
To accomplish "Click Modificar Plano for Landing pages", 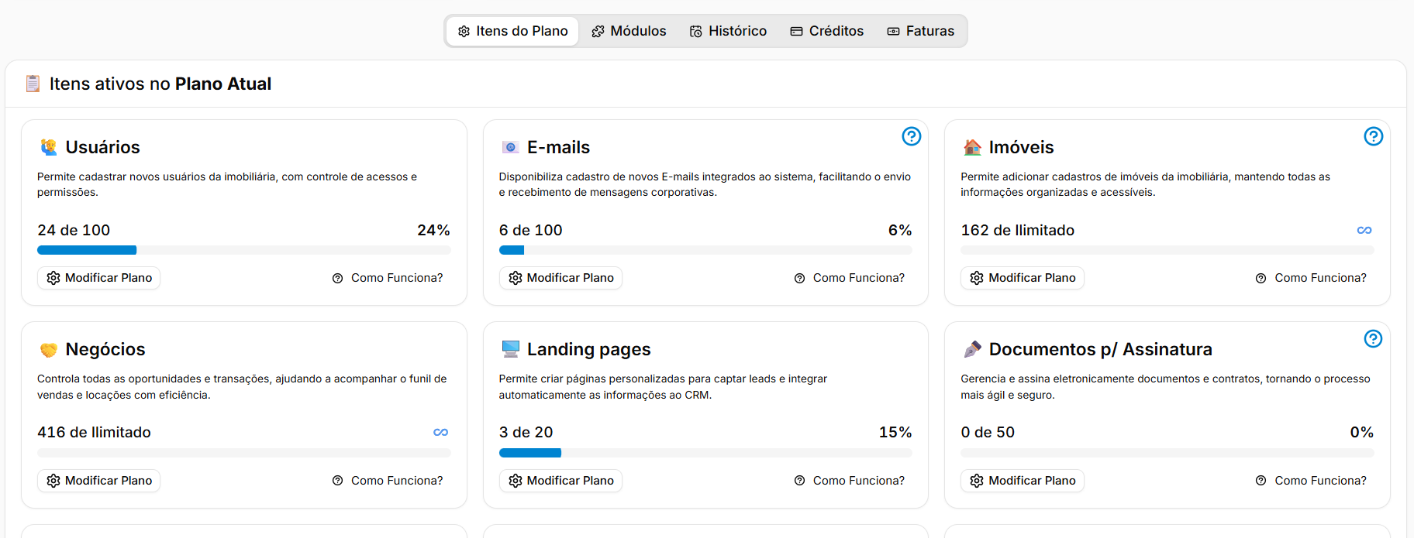I will point(560,481).
